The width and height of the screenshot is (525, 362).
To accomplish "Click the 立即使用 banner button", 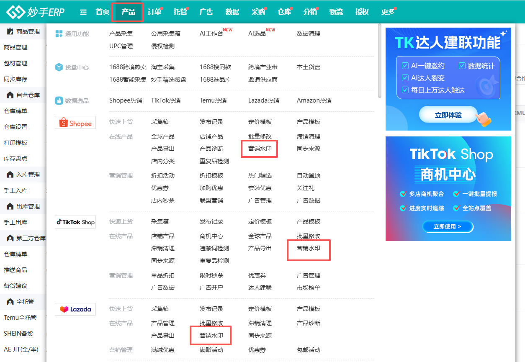I will click(x=448, y=226).
